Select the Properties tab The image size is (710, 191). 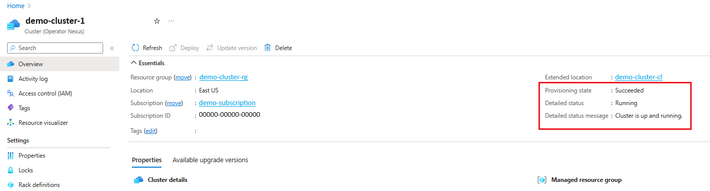(147, 160)
